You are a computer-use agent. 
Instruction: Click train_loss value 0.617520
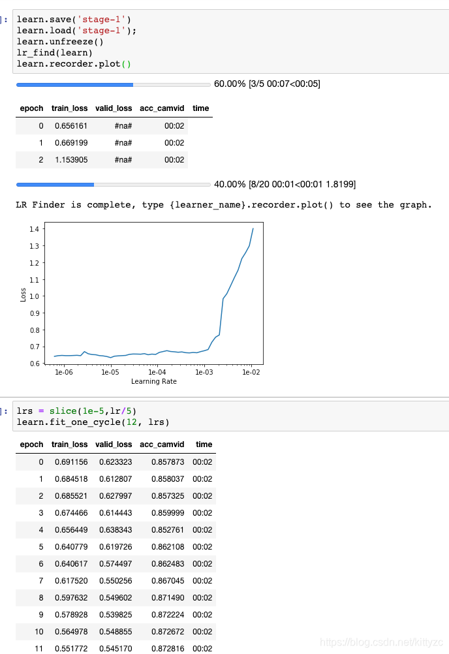click(71, 581)
